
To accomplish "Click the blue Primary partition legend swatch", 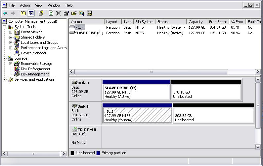I will click(98, 153).
